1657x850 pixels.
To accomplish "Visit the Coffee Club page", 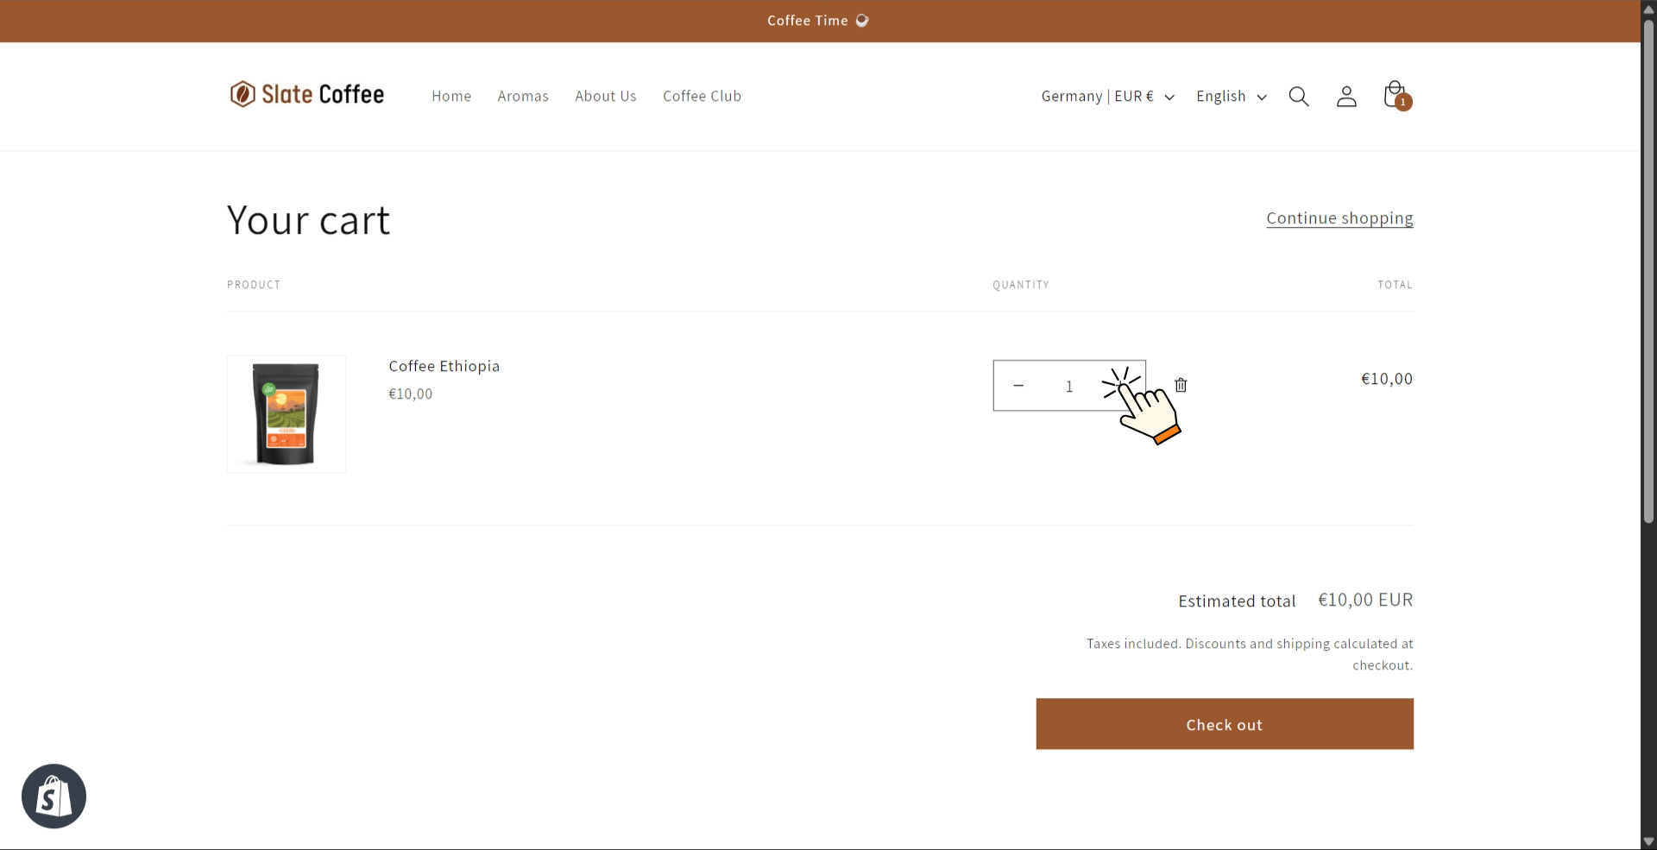I will (702, 96).
